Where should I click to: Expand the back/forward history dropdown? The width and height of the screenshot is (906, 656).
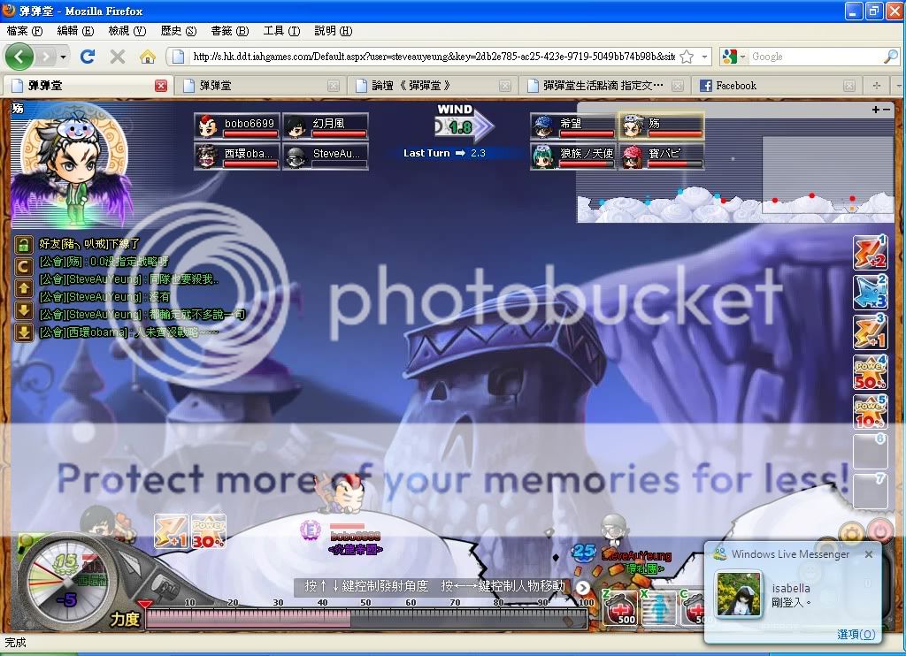[62, 57]
